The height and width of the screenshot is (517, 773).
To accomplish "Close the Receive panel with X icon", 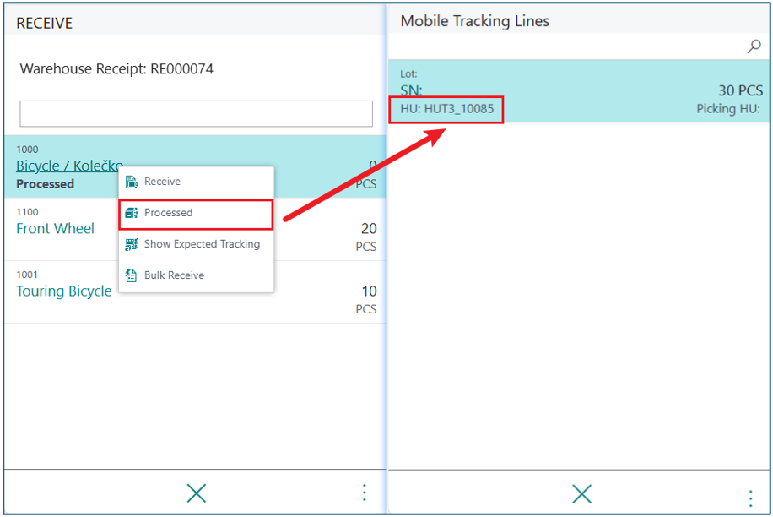I will click(196, 493).
